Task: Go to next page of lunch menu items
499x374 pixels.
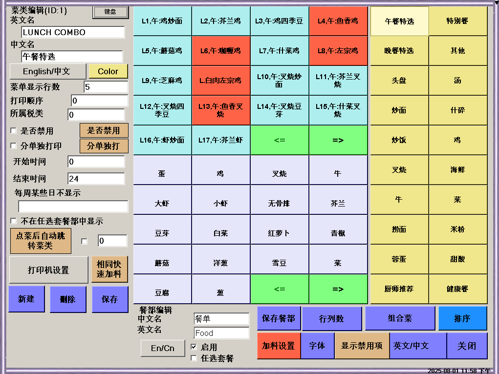Action: [338, 140]
